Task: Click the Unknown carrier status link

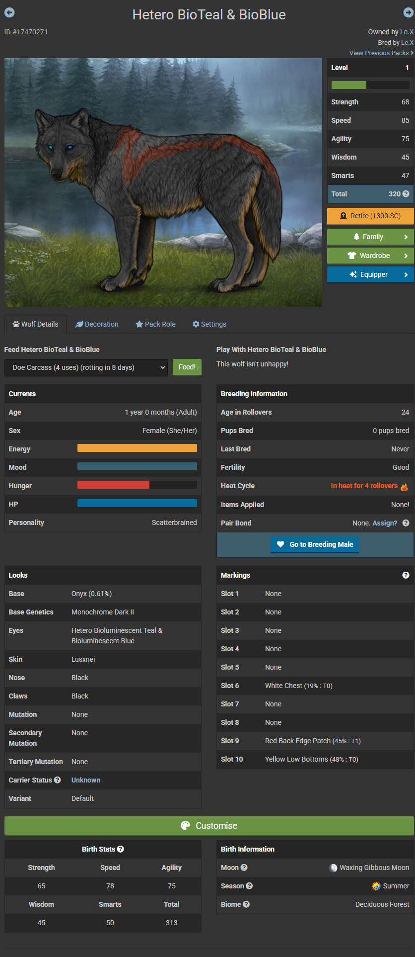Action: [x=86, y=780]
